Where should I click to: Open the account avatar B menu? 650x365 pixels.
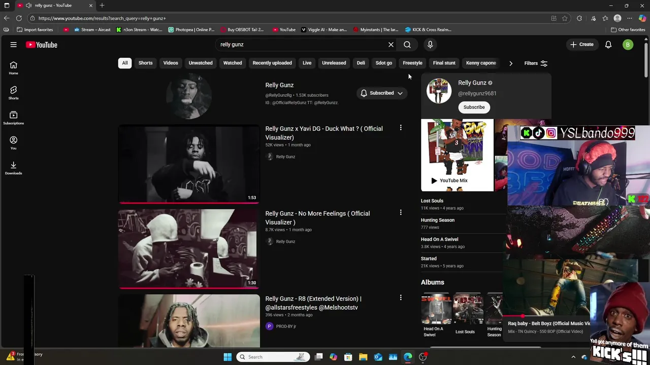628,45
